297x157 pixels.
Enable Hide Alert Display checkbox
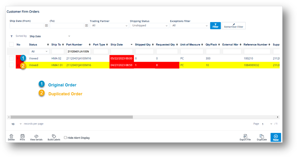65,138
